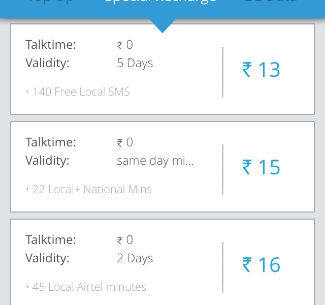Viewport: 325px width, 305px height.
Task: Click the truncated 'same day mi...' validity text
Action: coord(155,161)
